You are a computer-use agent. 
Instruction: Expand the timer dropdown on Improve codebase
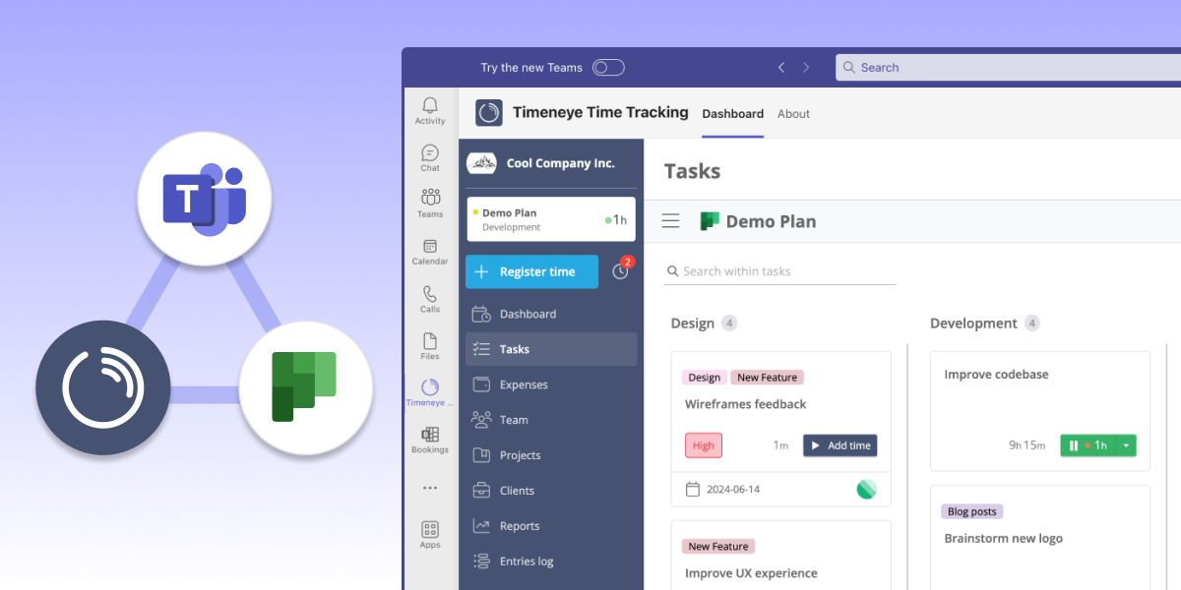[x=1124, y=445]
